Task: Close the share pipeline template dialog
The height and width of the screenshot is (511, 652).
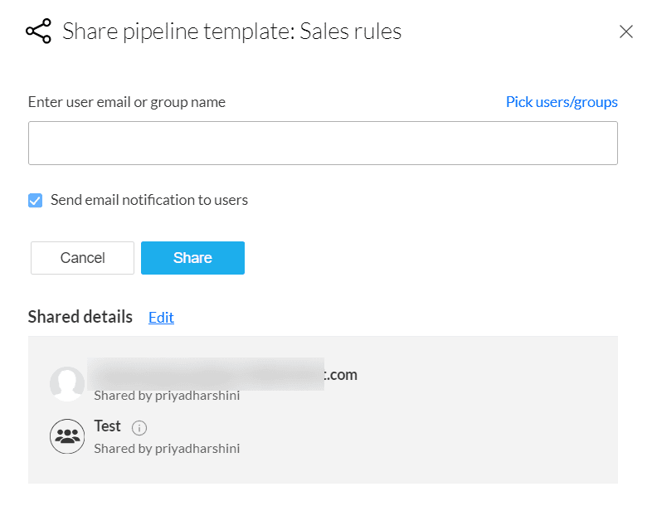Action: (x=626, y=32)
